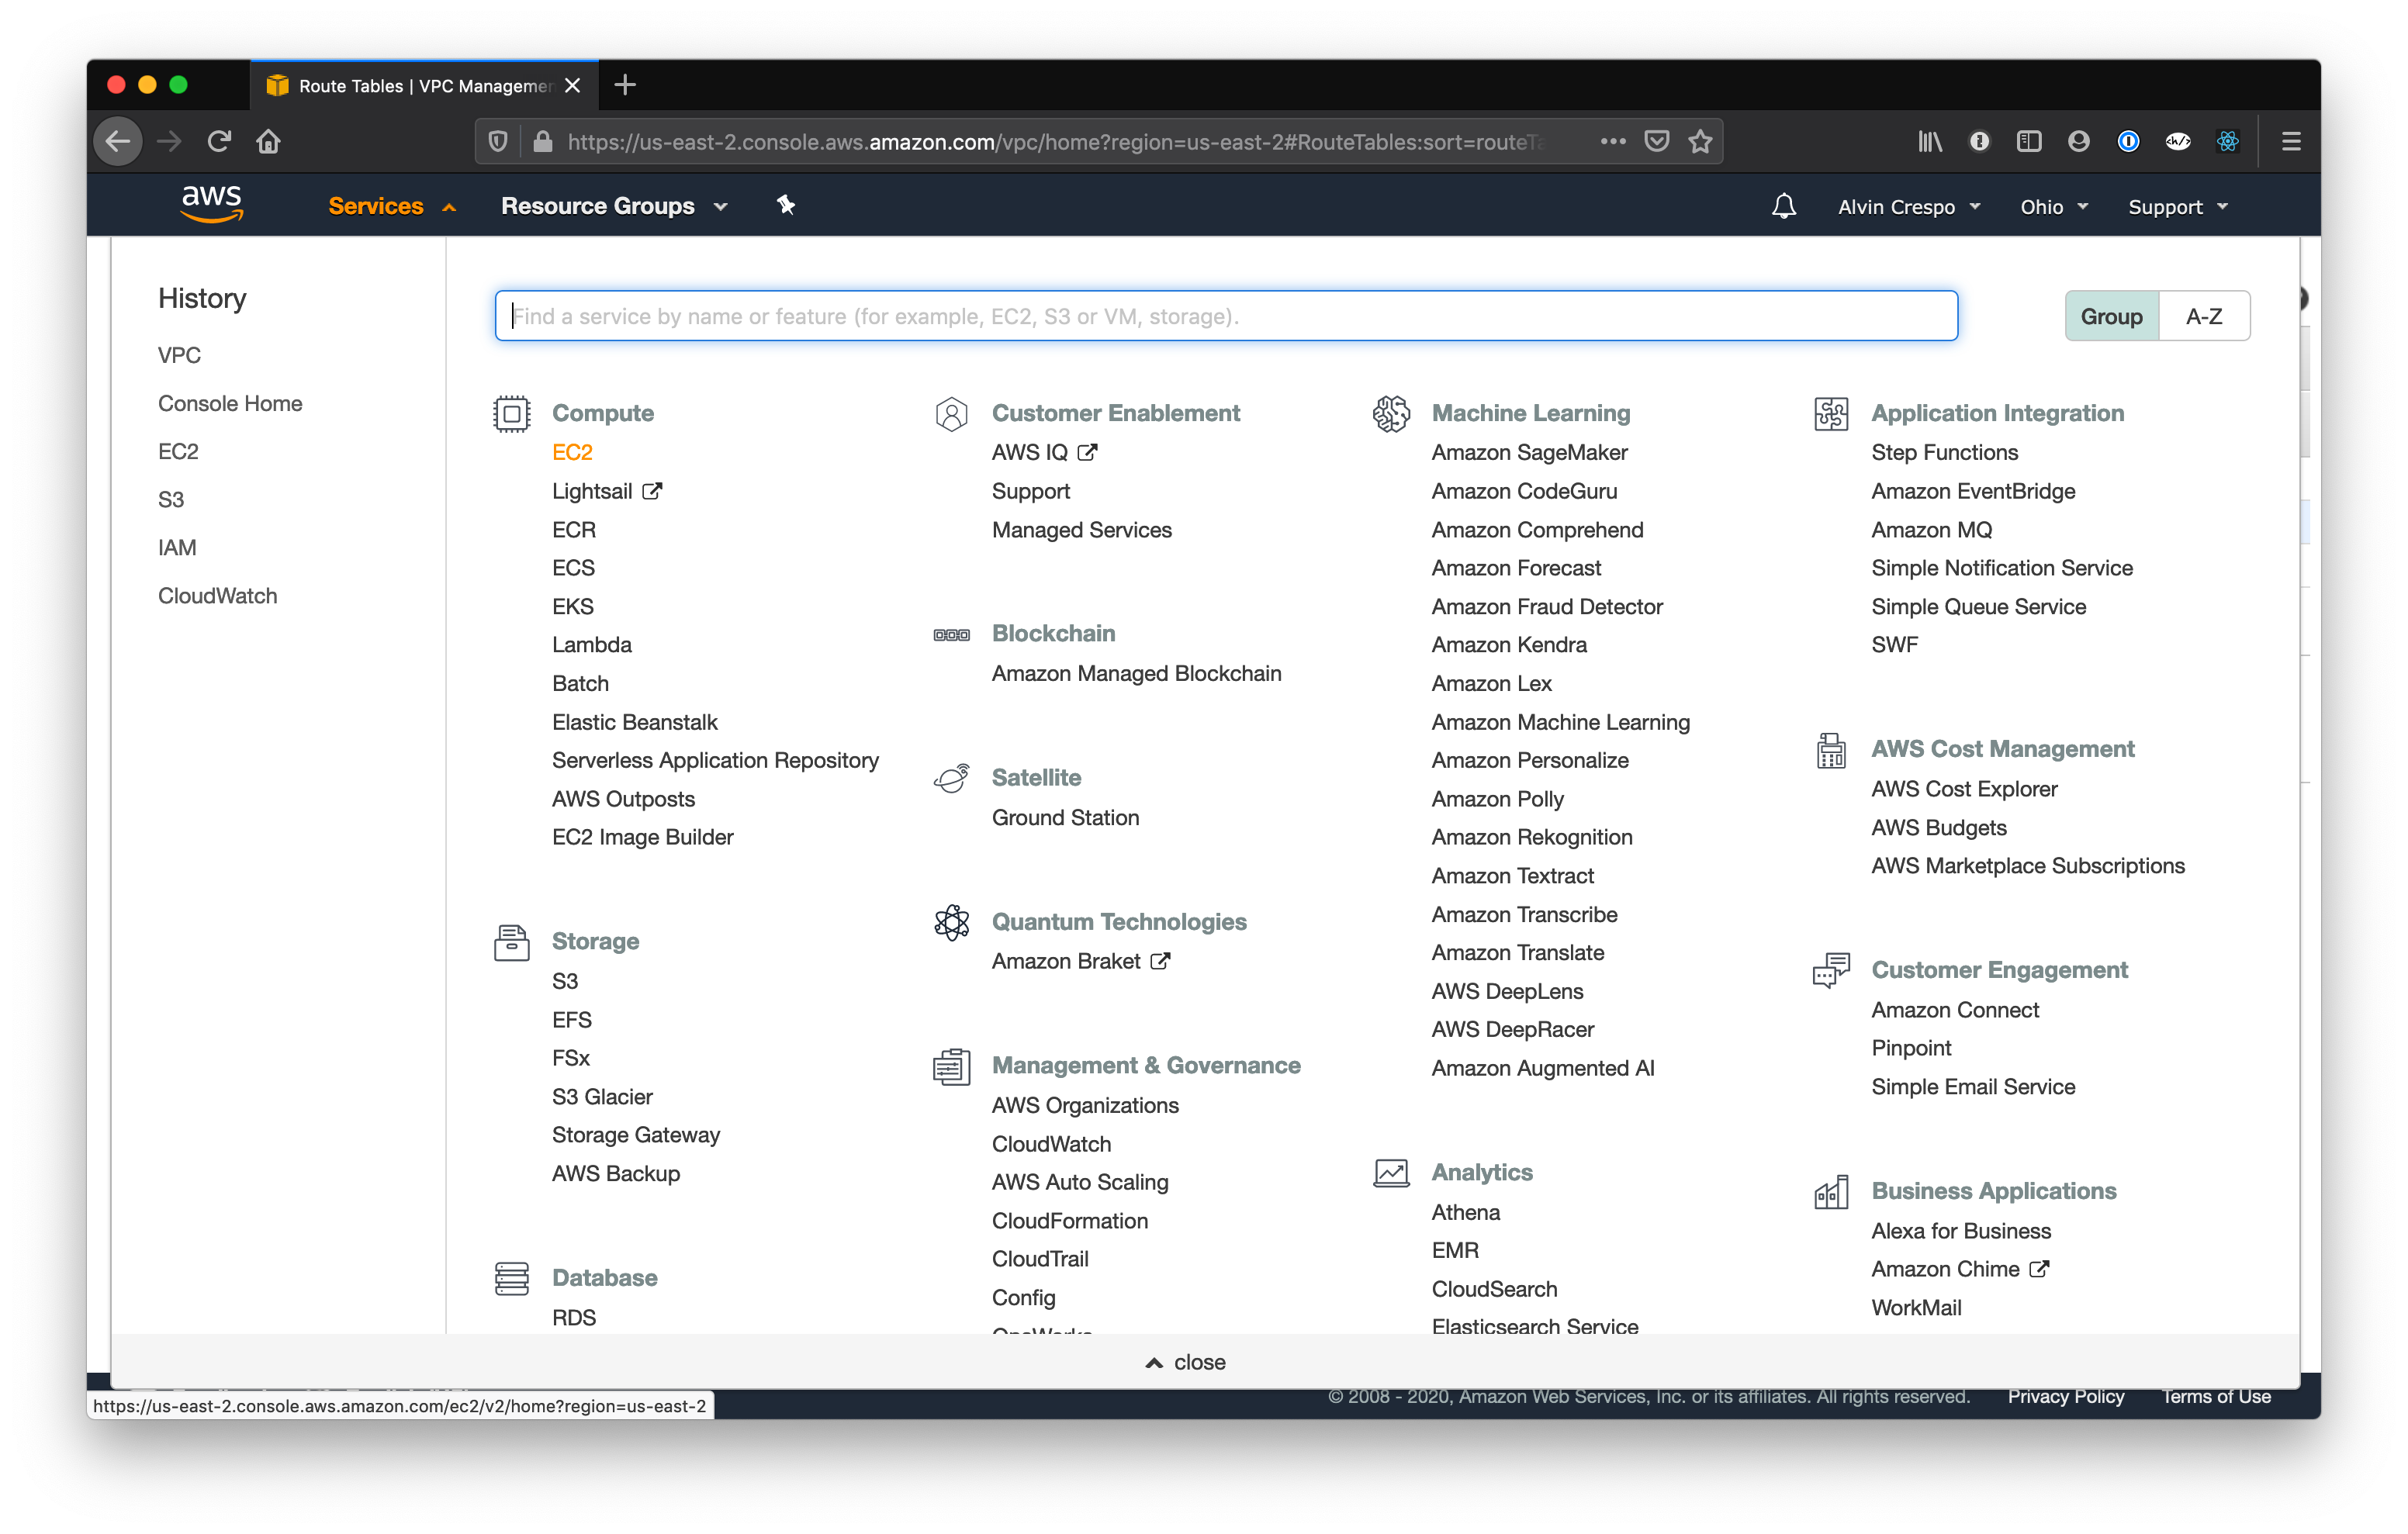
Task: Click the notifications bell icon
Action: tap(1784, 206)
